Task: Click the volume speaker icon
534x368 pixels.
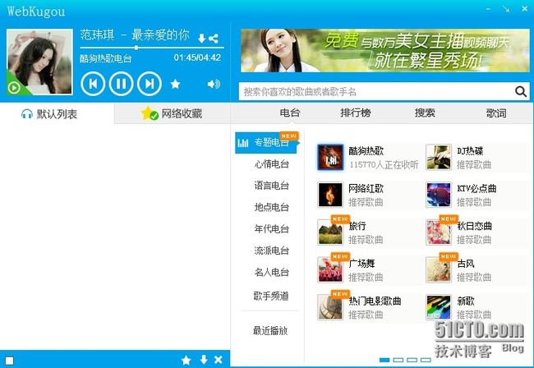Action: tap(214, 84)
